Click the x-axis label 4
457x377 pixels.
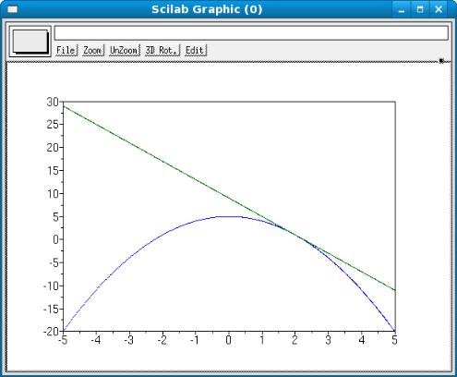click(x=362, y=340)
